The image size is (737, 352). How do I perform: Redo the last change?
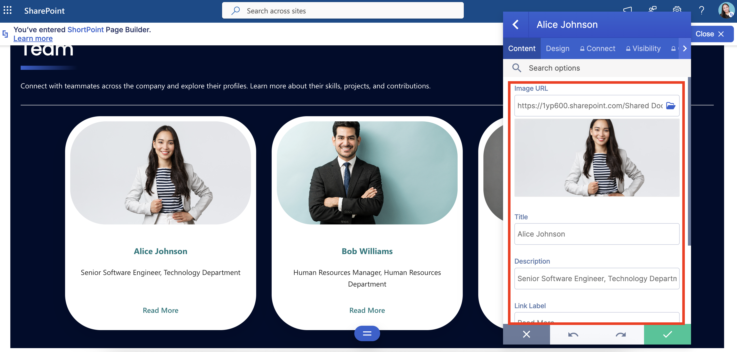tap(620, 334)
